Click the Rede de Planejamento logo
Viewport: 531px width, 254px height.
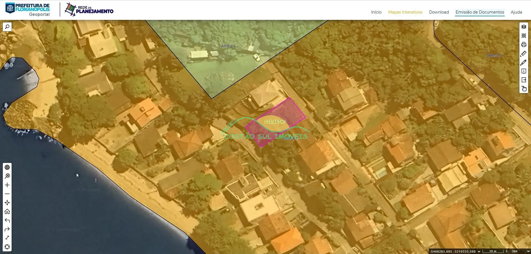89,10
